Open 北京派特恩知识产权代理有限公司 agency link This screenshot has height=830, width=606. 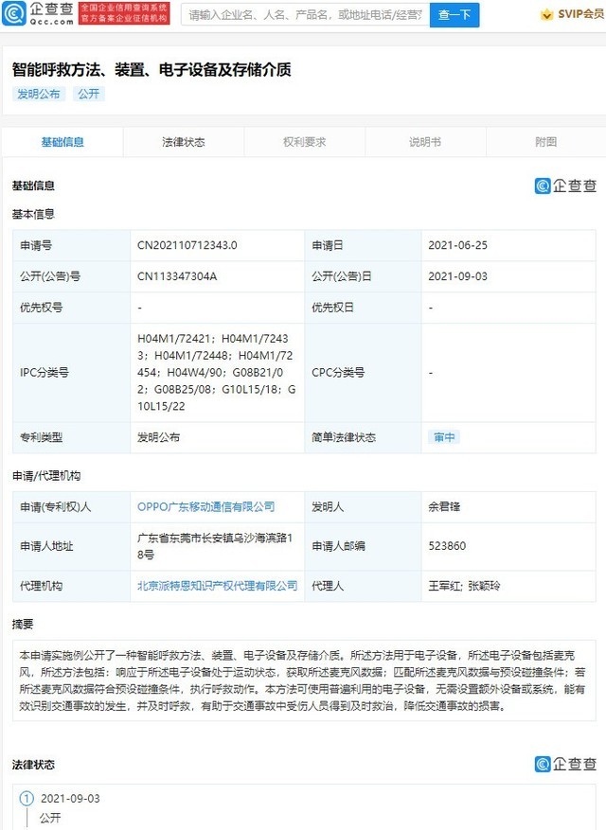pos(217,586)
